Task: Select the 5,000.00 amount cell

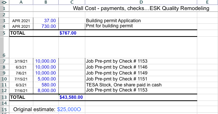Action: 46,79
